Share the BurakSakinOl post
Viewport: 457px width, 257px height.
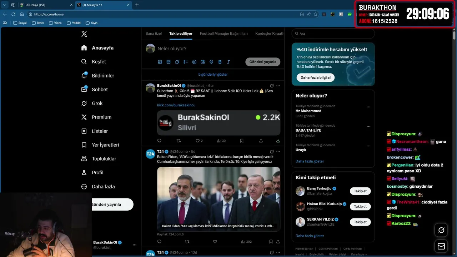tap(261, 141)
